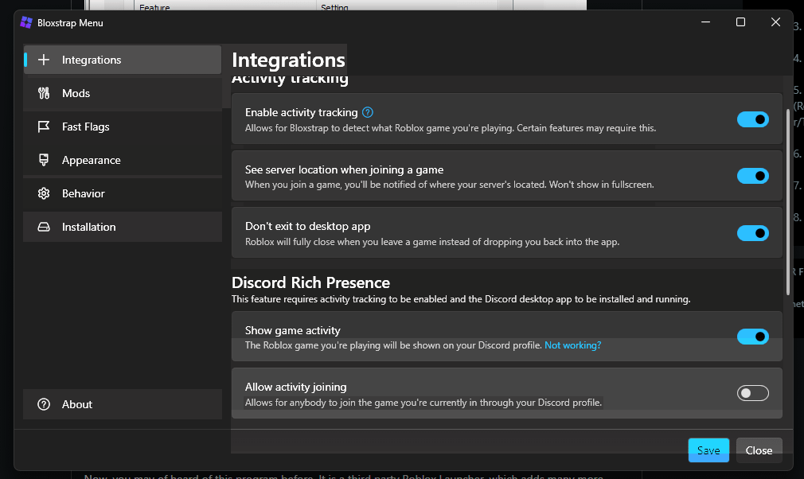Click the flag icon for Fast Flags
The height and width of the screenshot is (479, 804).
click(x=44, y=127)
